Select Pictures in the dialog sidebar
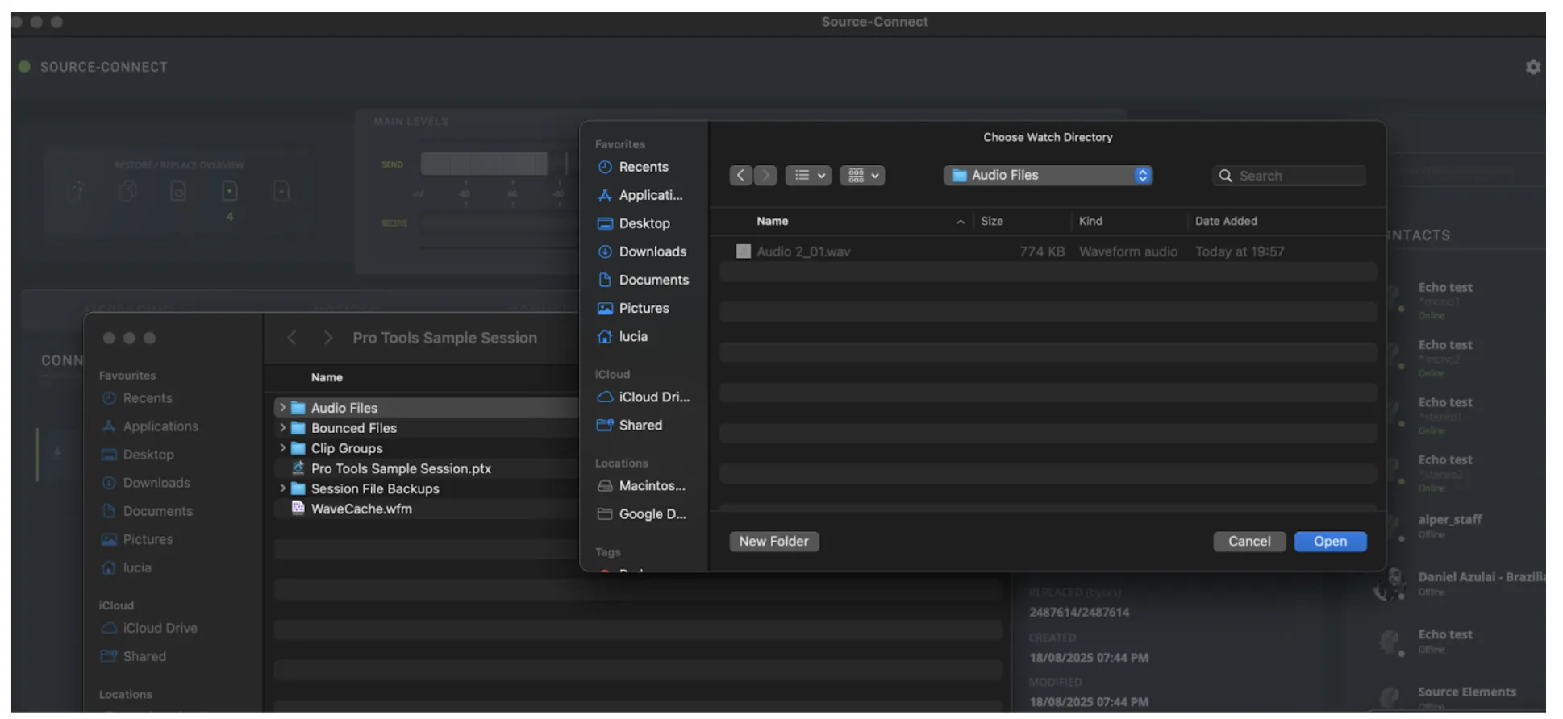Image resolution: width=1563 pixels, height=719 pixels. [633, 308]
